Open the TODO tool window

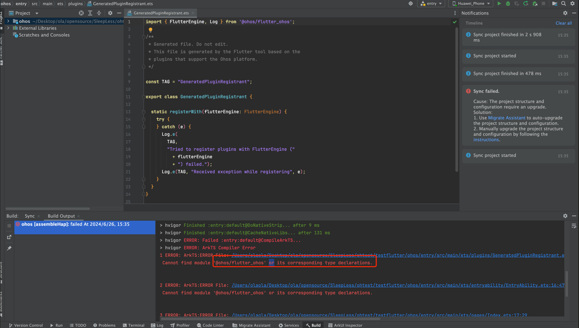(x=78, y=325)
